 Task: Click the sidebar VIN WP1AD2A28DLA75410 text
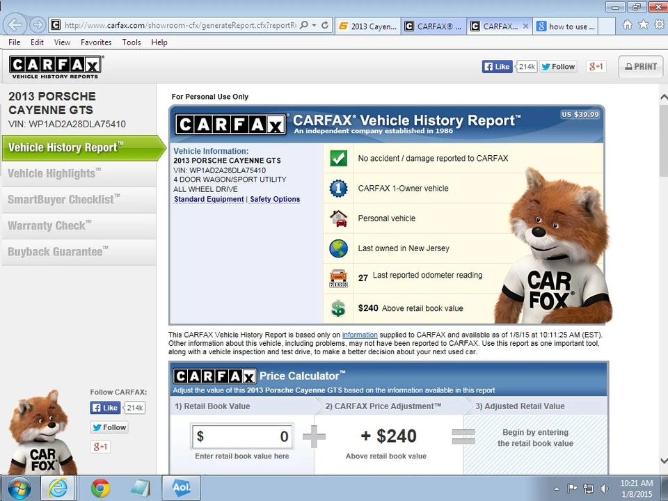[x=67, y=124]
